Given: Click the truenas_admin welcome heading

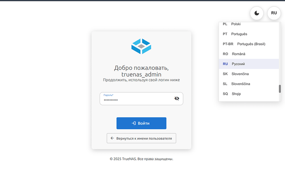Looking at the screenshot, I should (x=141, y=74).
